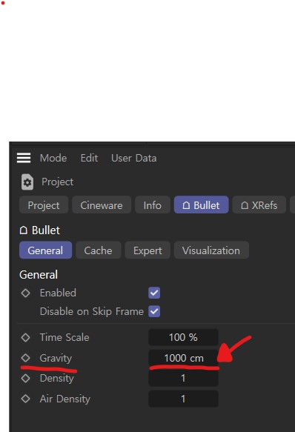Screen dimensions: 295x432
Task: Click the Density keyframe diamond
Action: (26, 378)
